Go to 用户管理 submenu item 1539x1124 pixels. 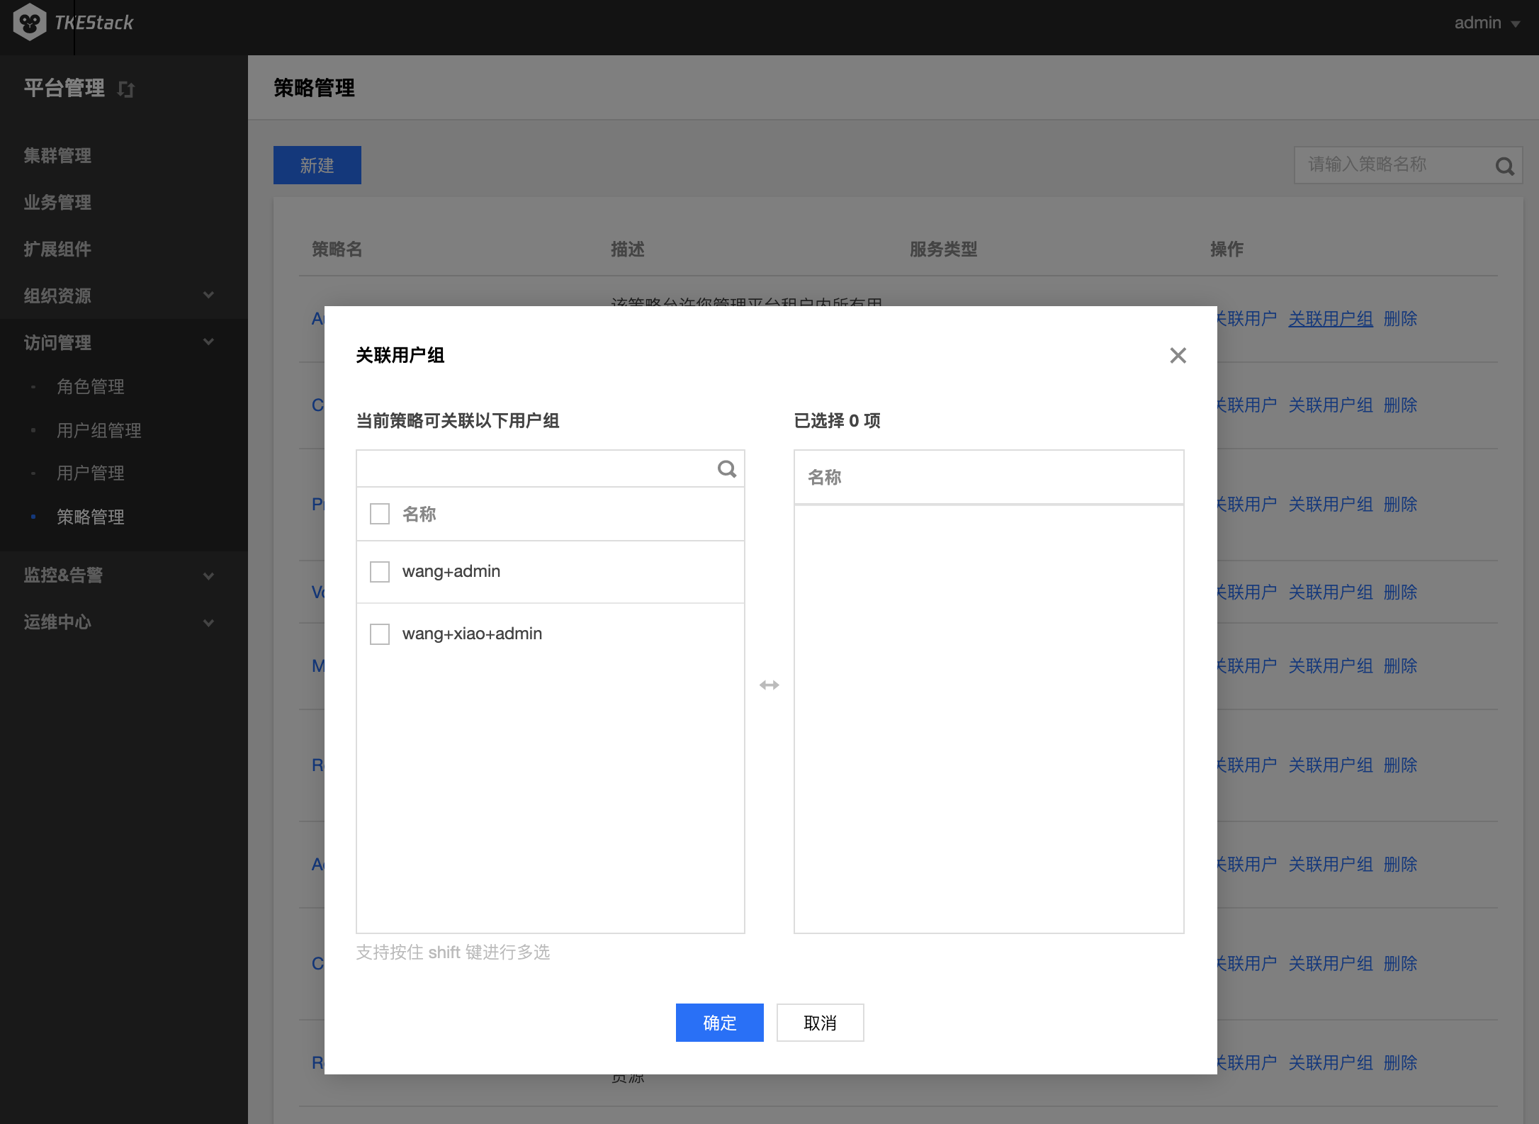[91, 473]
